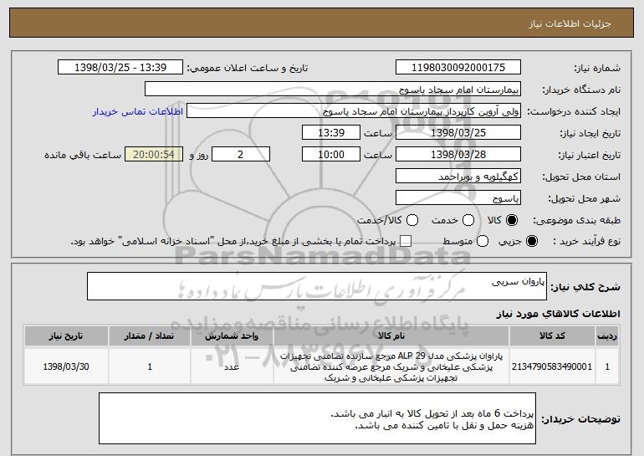Screen dimensions: 644x456
Task: Click the product code 2134790583490001
Action: 552,366
